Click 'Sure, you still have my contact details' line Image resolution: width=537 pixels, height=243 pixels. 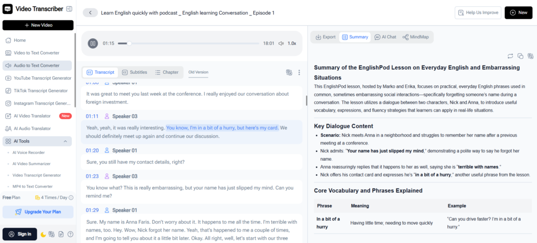[x=136, y=162]
